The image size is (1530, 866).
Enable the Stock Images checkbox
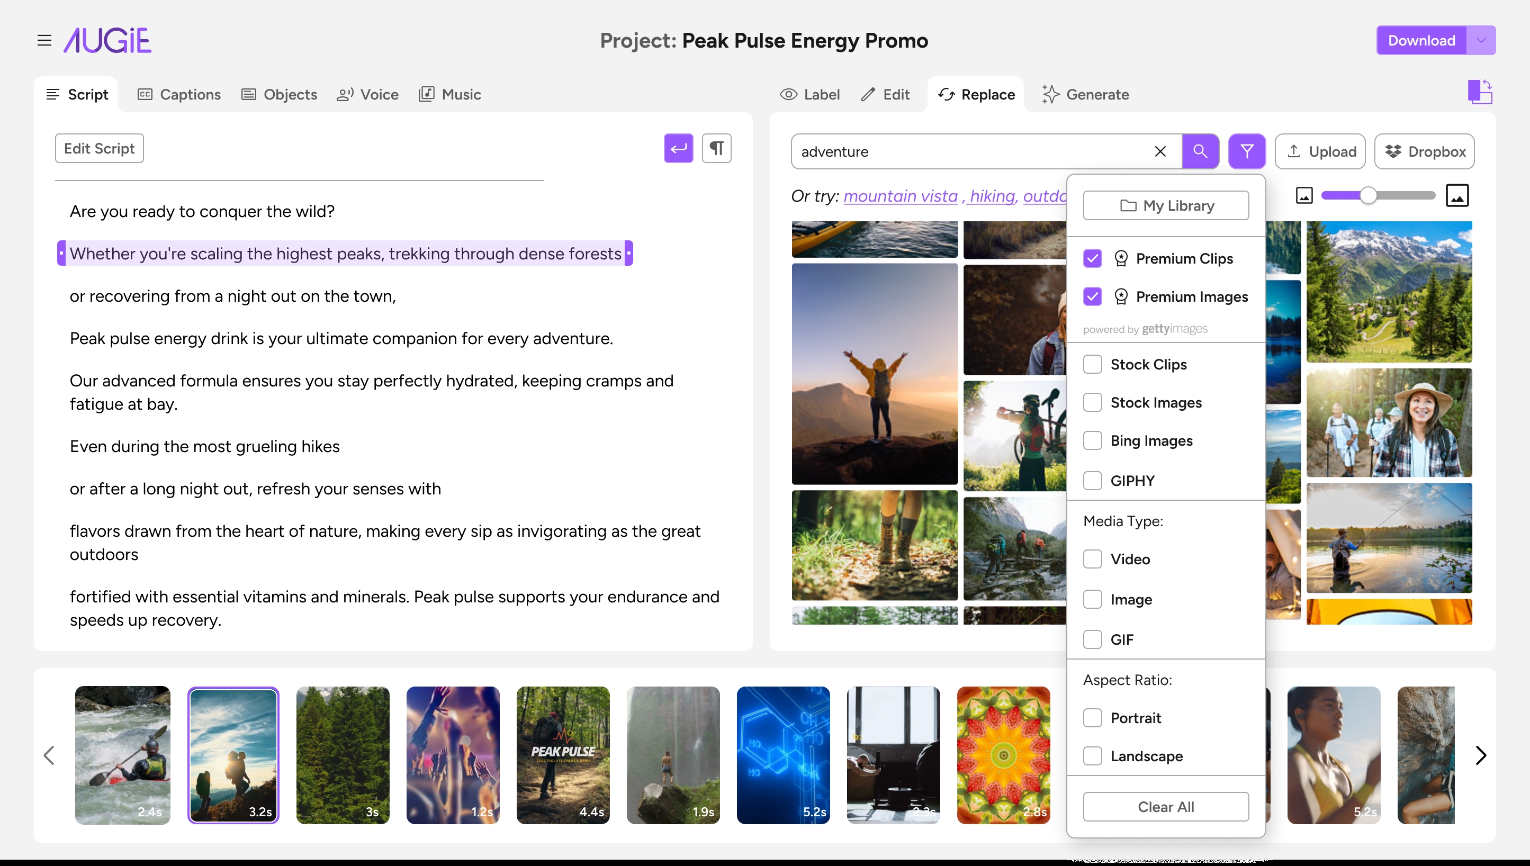pyautogui.click(x=1092, y=403)
